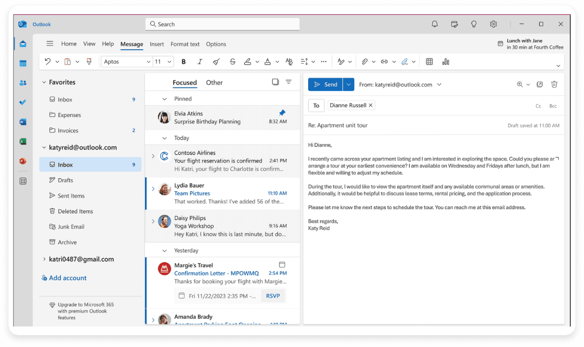
Task: Toggle bold formatting on the draft
Action: (184, 61)
